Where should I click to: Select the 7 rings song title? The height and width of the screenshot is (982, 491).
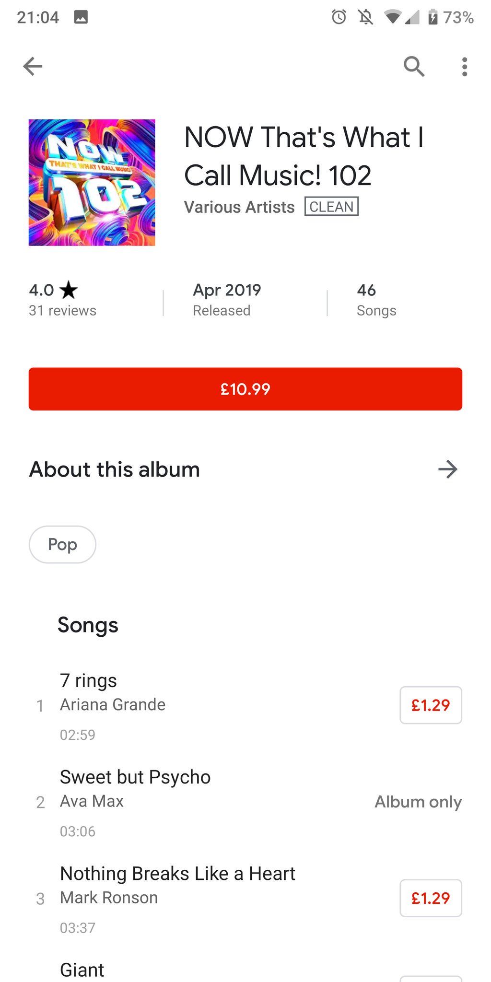pyautogui.click(x=88, y=680)
